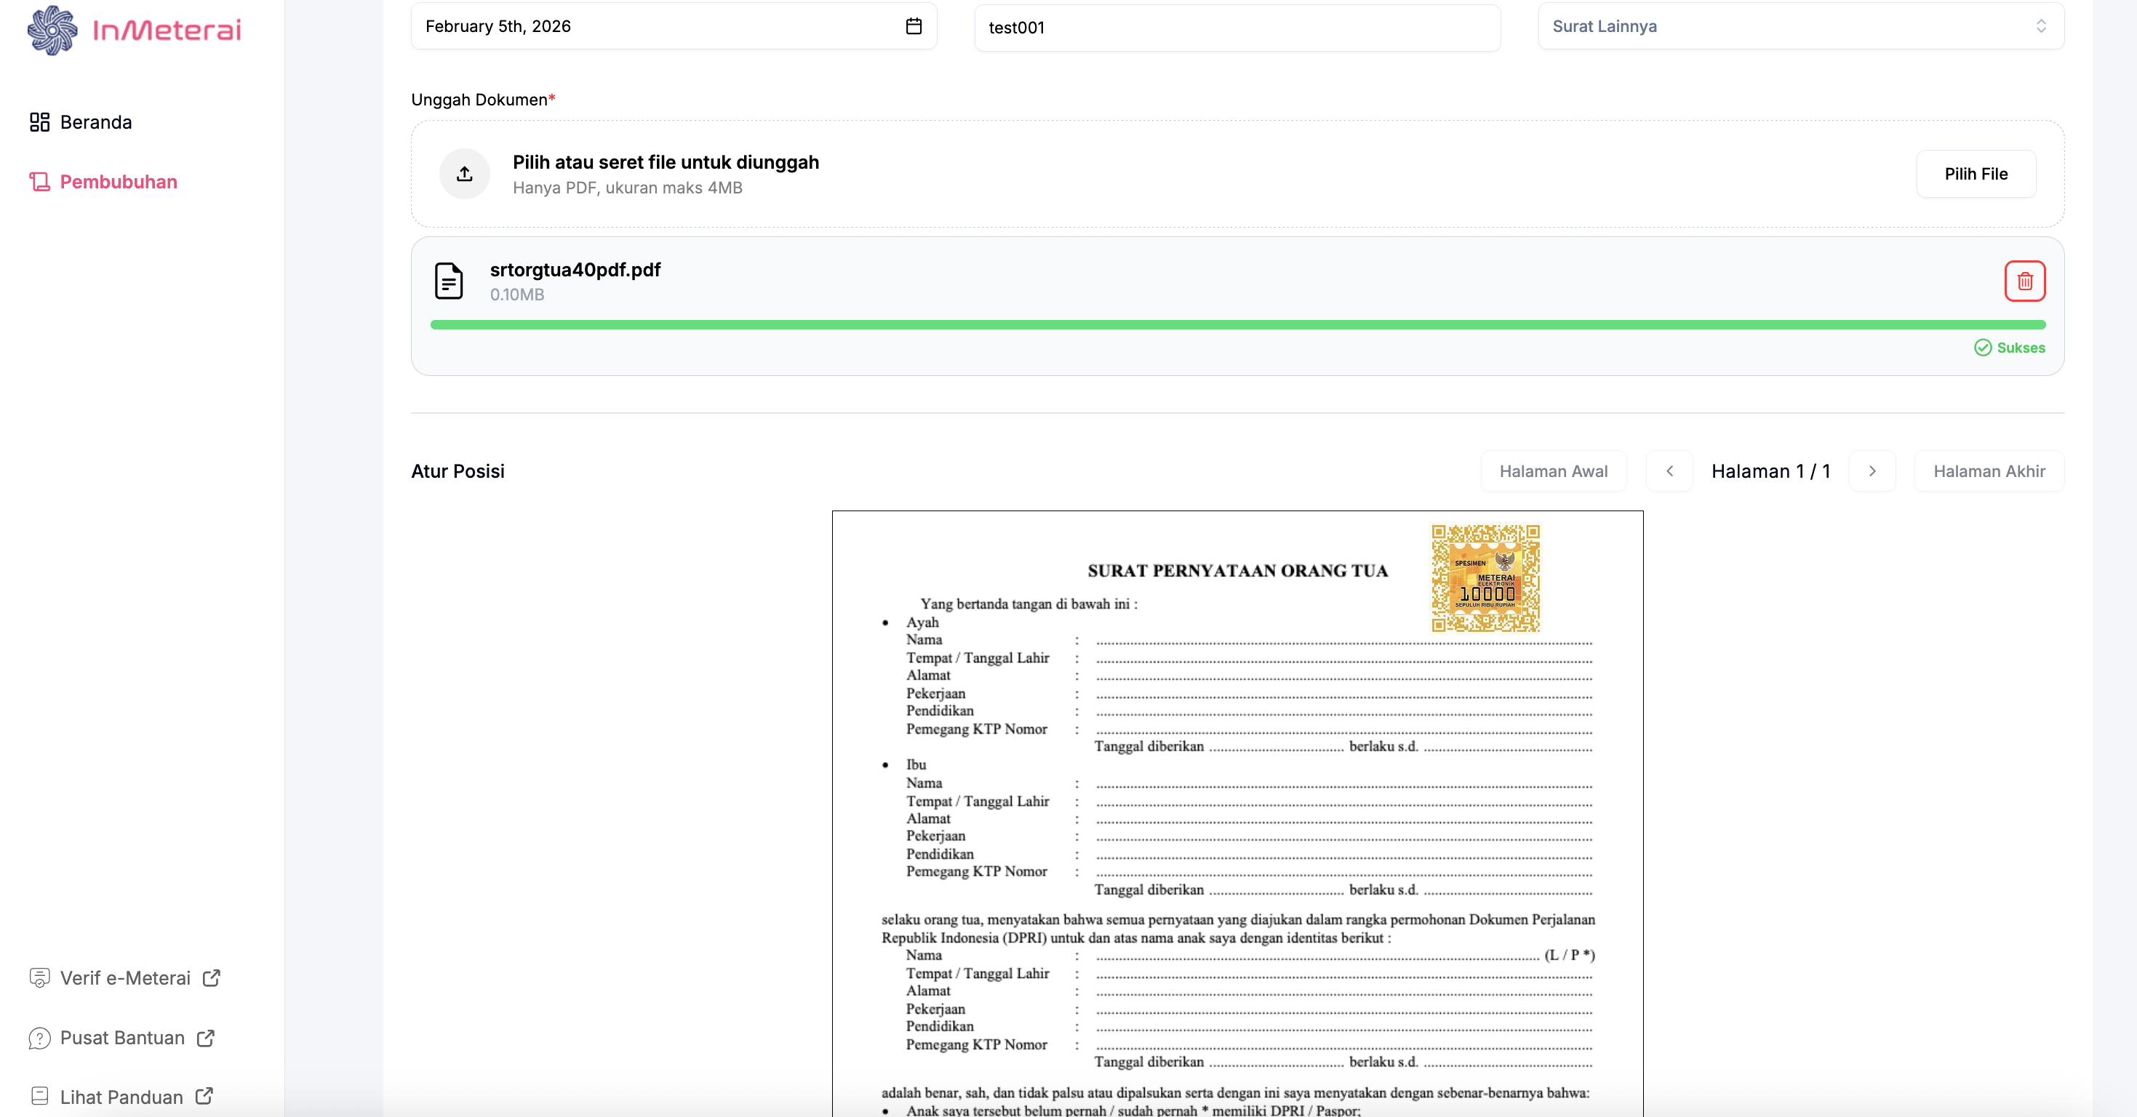Delete uploaded file with trash icon
The width and height of the screenshot is (2137, 1117).
point(2024,281)
